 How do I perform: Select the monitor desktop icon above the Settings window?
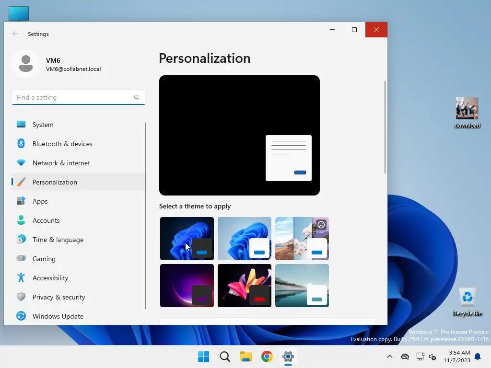click(19, 13)
